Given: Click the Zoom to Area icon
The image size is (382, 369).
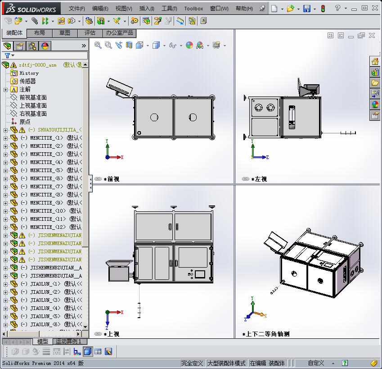Looking at the screenshot, I should (108, 45).
